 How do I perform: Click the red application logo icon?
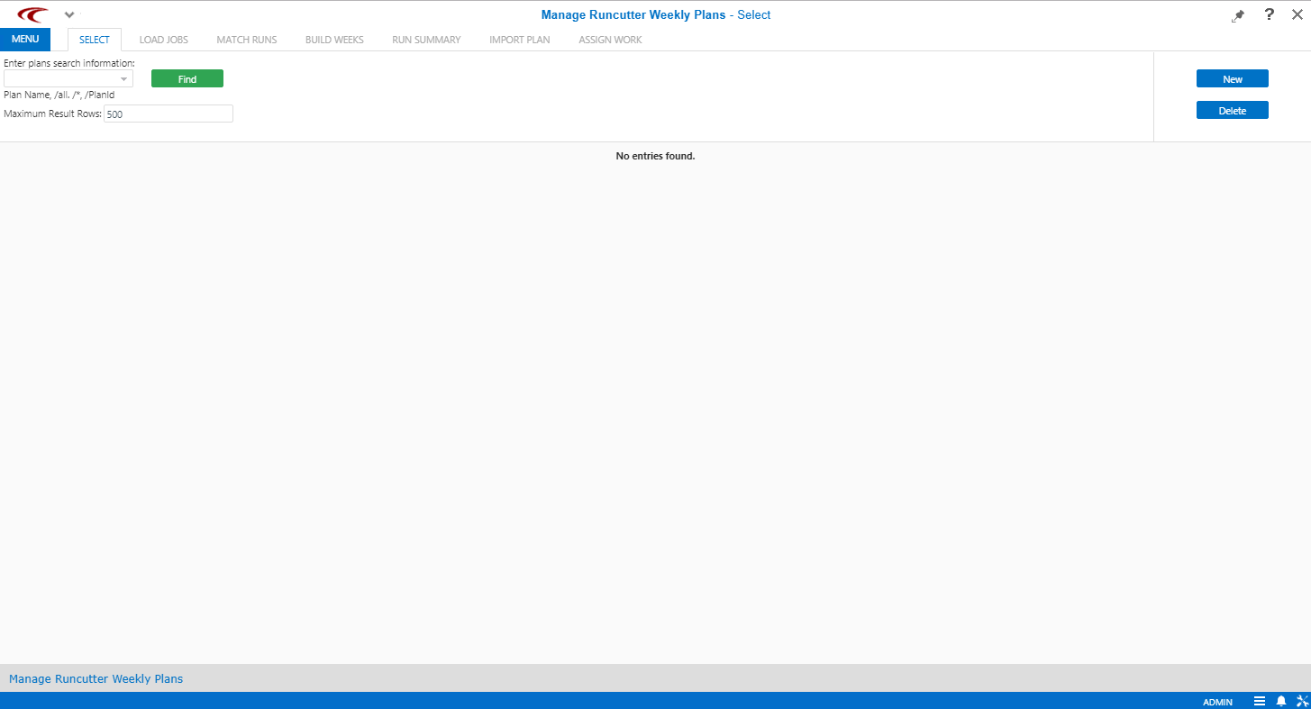pos(32,14)
